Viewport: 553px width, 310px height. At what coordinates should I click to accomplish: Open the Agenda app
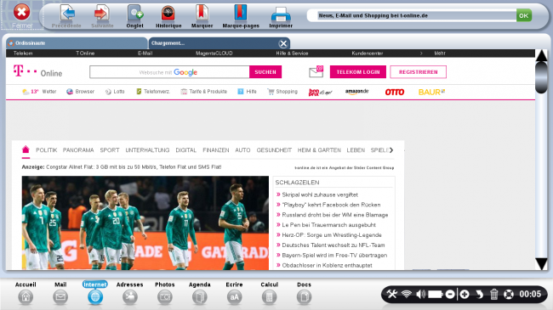click(x=200, y=294)
